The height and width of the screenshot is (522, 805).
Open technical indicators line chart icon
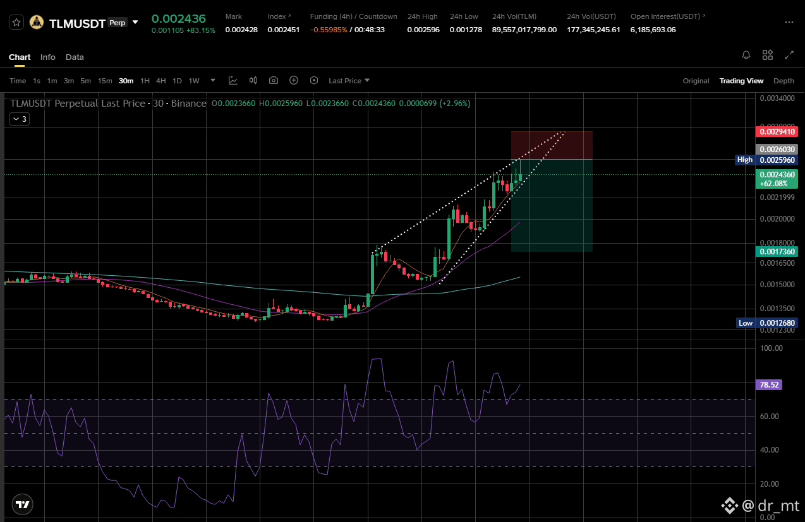pyautogui.click(x=233, y=80)
